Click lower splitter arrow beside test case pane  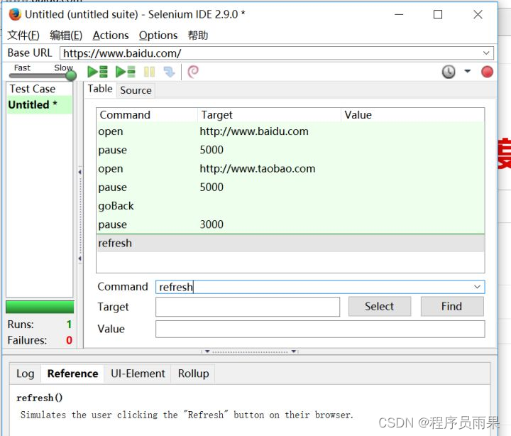click(79, 258)
